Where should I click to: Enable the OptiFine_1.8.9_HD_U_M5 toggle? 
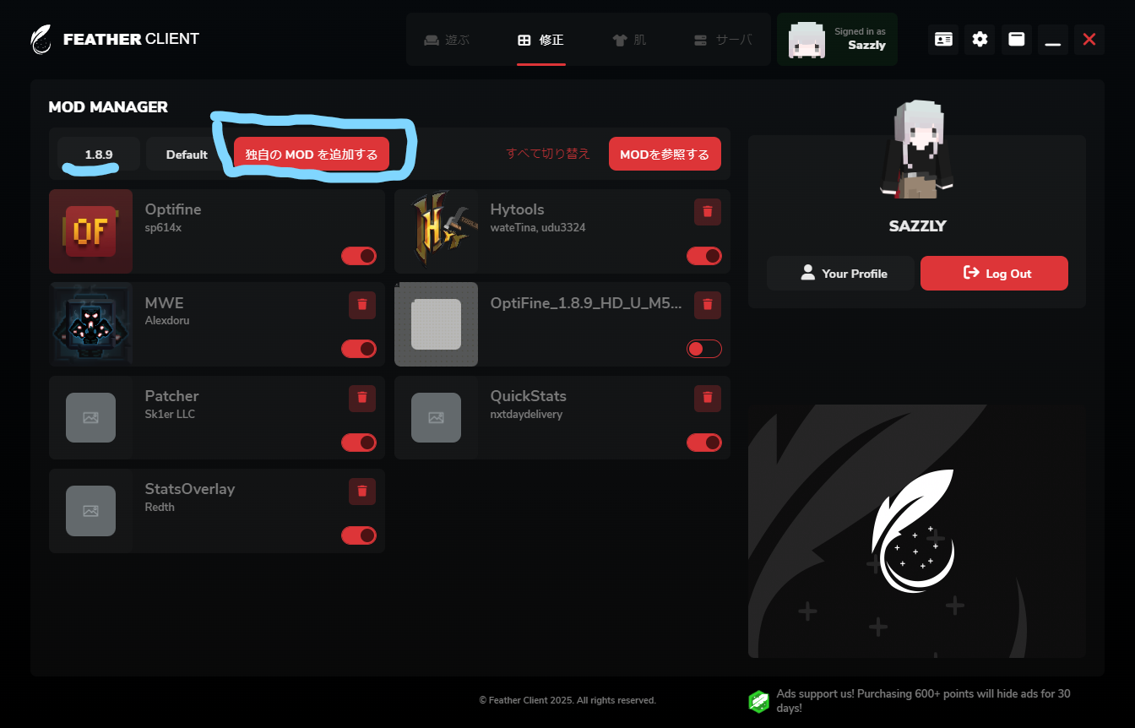pyautogui.click(x=704, y=349)
